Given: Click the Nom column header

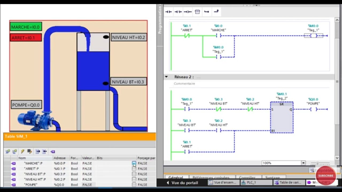Looking at the screenshot, I should tap(35, 158).
